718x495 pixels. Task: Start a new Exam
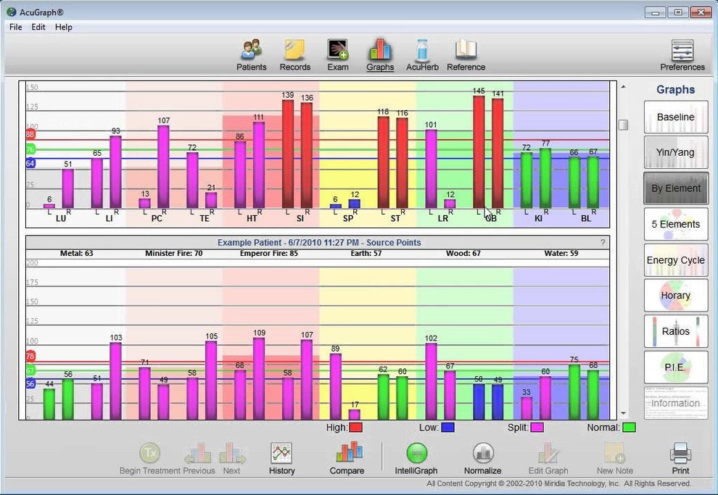[338, 55]
